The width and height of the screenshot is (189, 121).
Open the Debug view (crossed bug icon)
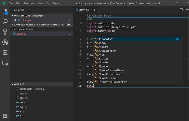point(5,42)
